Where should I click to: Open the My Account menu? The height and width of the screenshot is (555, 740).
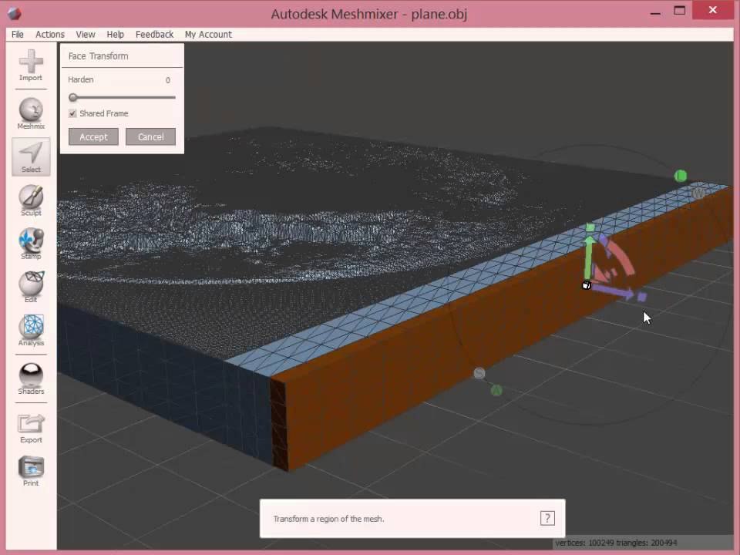(x=208, y=35)
